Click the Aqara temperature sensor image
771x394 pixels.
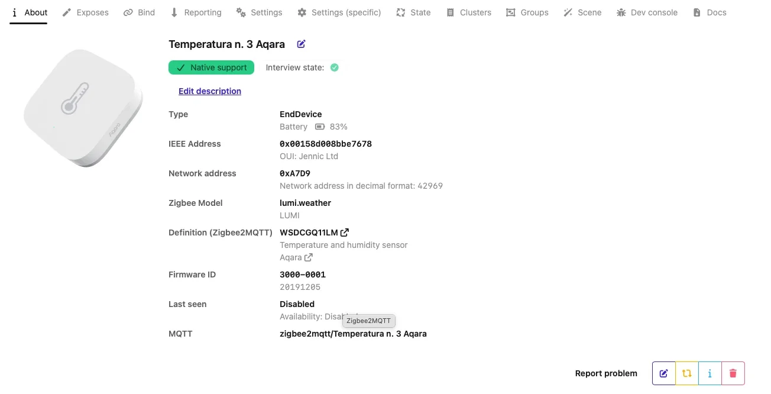point(83,108)
